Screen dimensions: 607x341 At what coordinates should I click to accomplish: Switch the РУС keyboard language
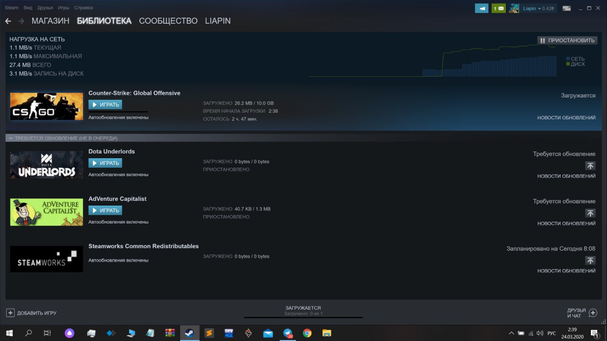point(552,333)
